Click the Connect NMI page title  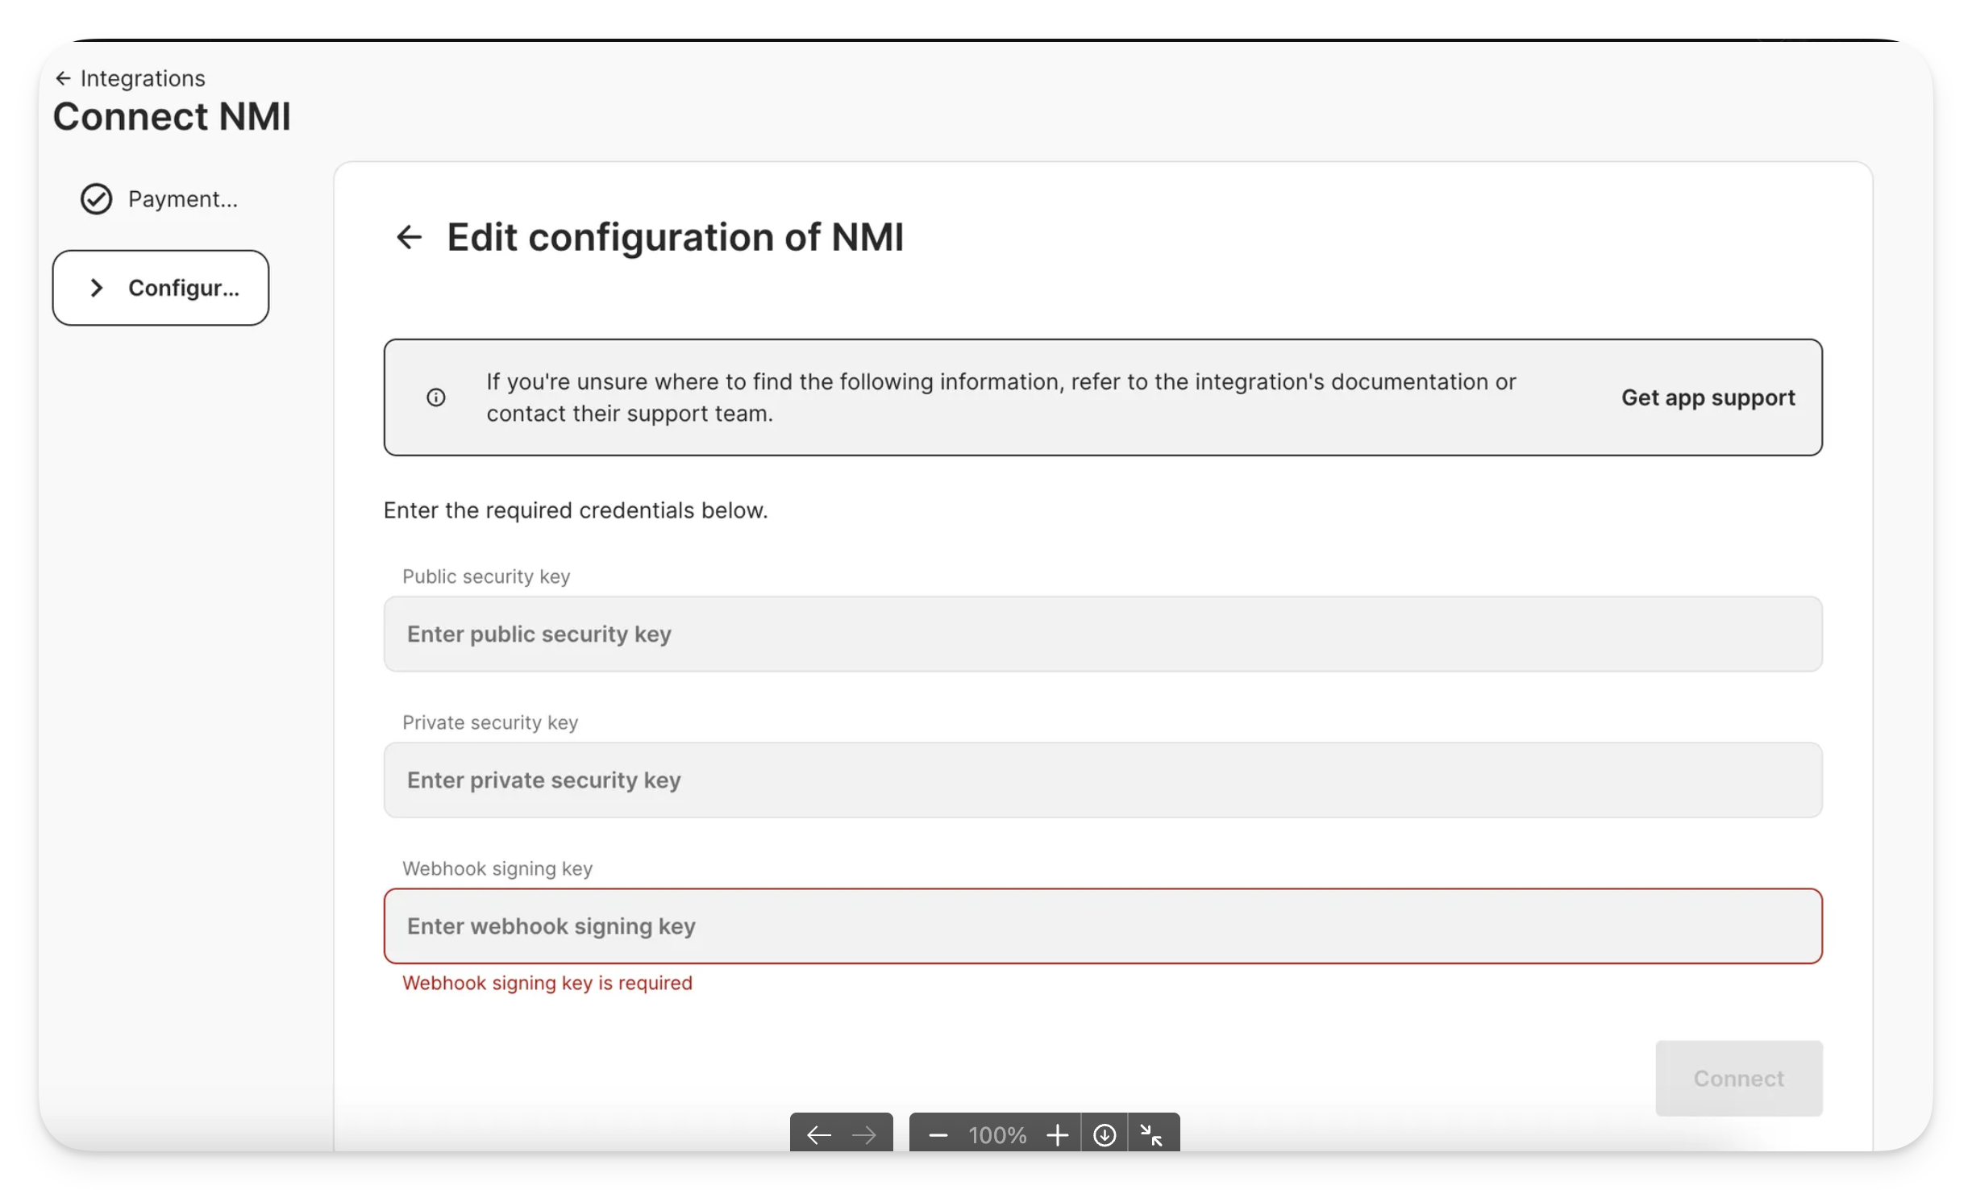tap(172, 117)
